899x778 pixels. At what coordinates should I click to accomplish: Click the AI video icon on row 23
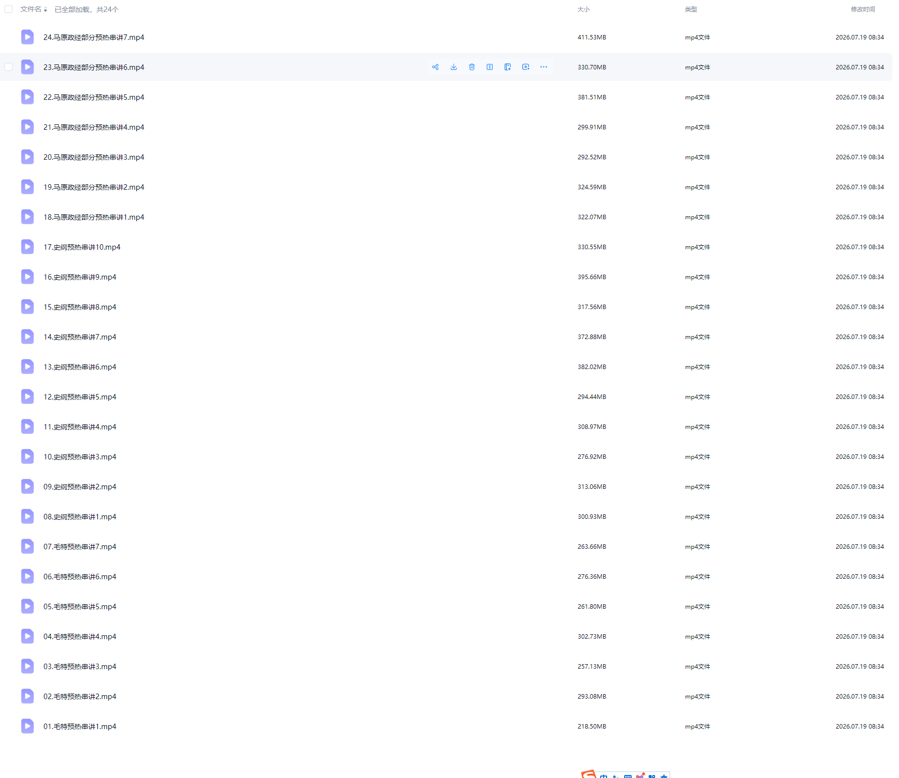[526, 67]
